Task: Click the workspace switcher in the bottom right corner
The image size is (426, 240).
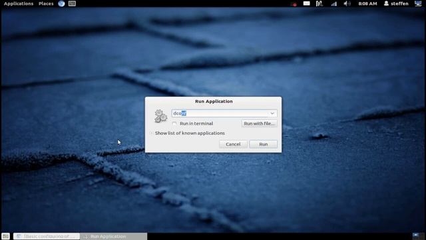Action: pyautogui.click(x=418, y=236)
